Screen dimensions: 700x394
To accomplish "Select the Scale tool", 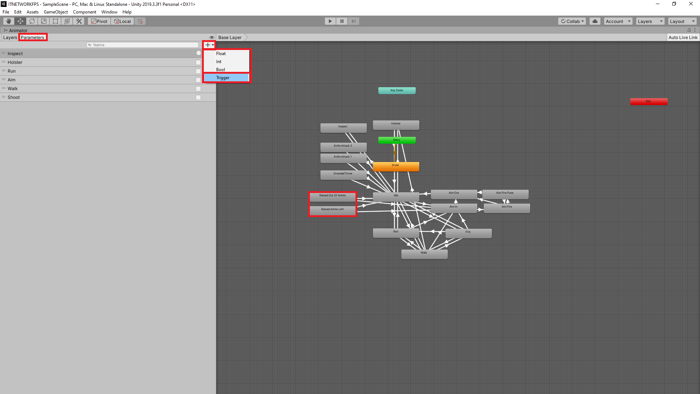I will (x=43, y=21).
